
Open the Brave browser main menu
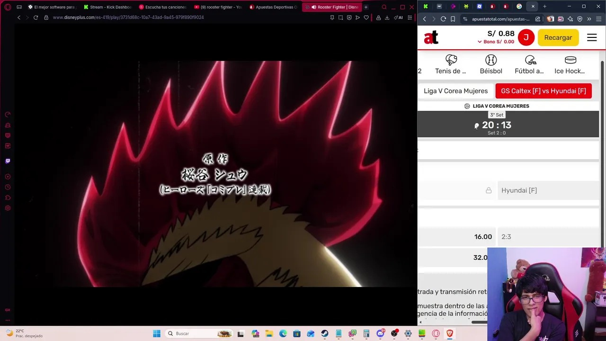point(599,19)
